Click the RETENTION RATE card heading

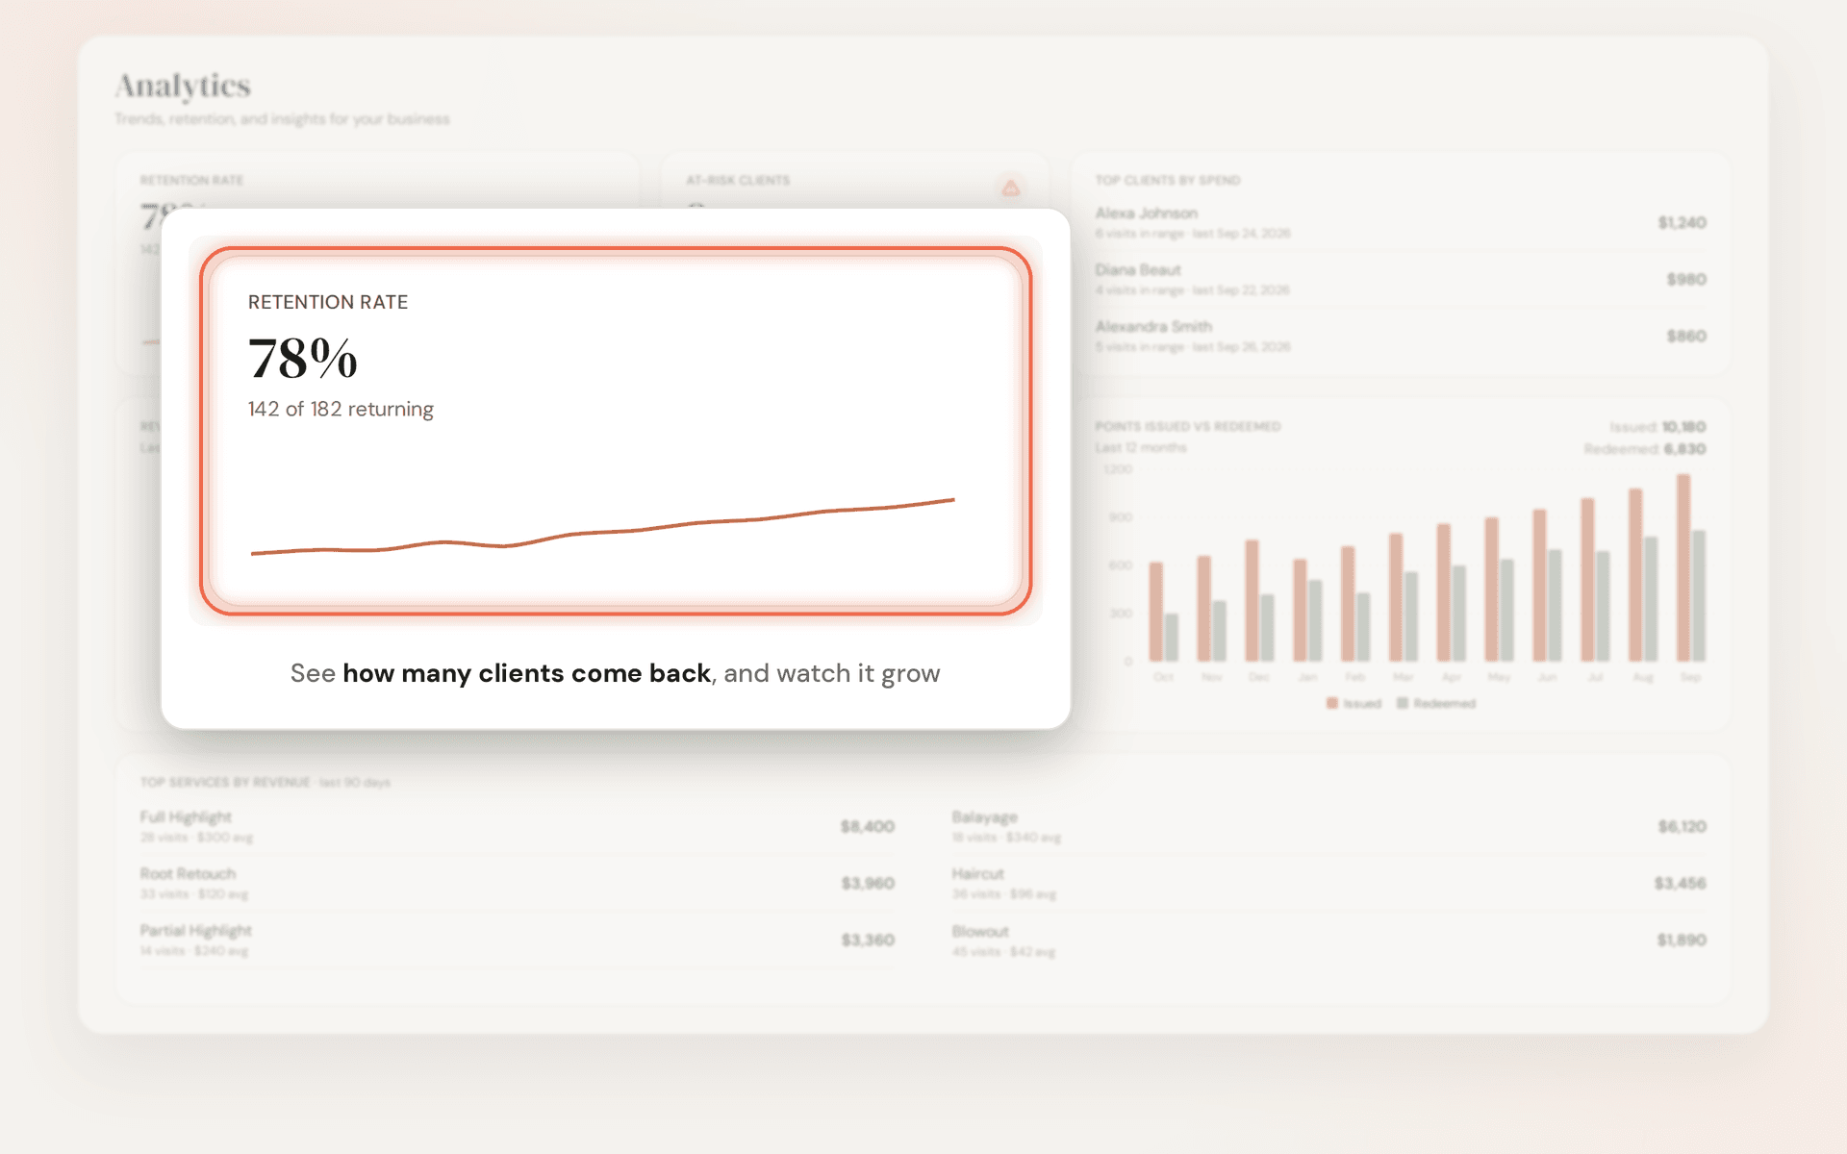[x=328, y=302]
